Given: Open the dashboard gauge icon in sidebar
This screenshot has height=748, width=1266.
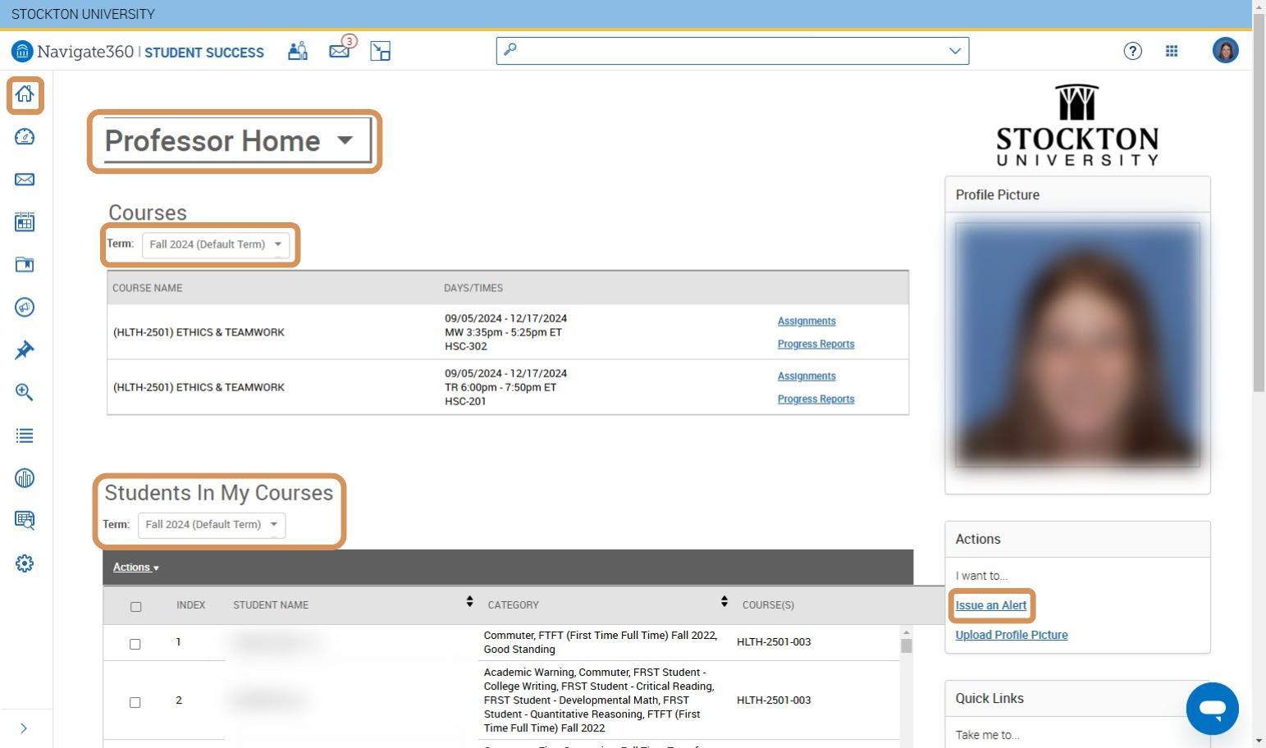Looking at the screenshot, I should [25, 137].
